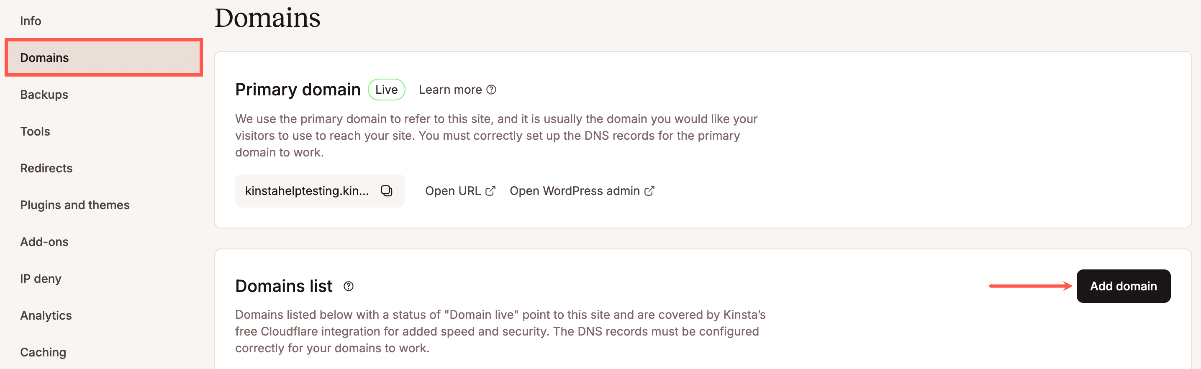Open the Tools menu item
This screenshot has height=369, width=1201.
[35, 131]
